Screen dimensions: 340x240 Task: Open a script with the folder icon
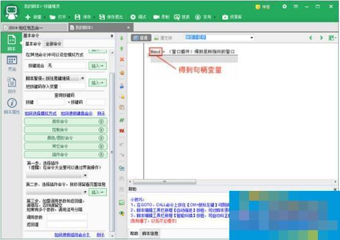(52, 17)
